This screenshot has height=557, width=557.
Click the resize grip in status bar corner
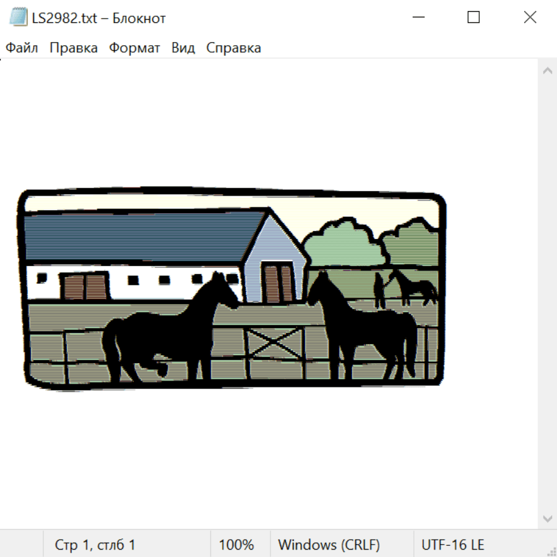click(551, 551)
